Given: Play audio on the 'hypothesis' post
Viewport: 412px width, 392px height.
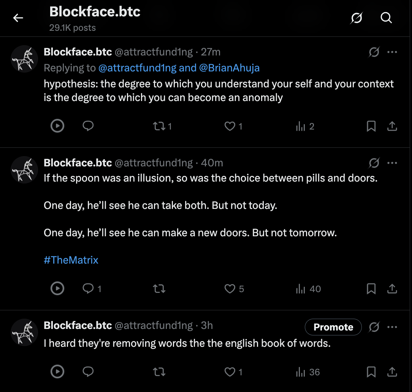Looking at the screenshot, I should pyautogui.click(x=57, y=126).
